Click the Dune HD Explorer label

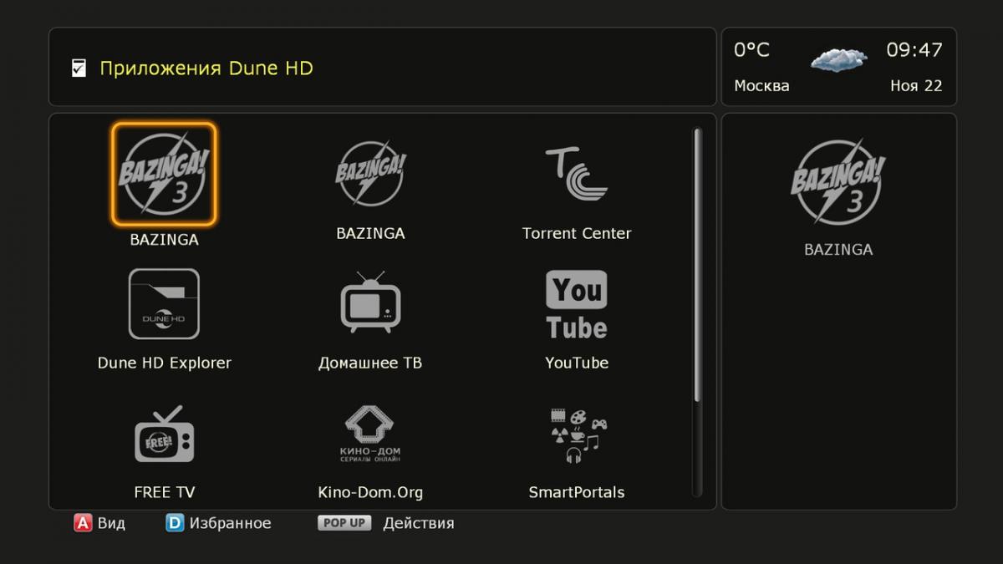pos(165,363)
